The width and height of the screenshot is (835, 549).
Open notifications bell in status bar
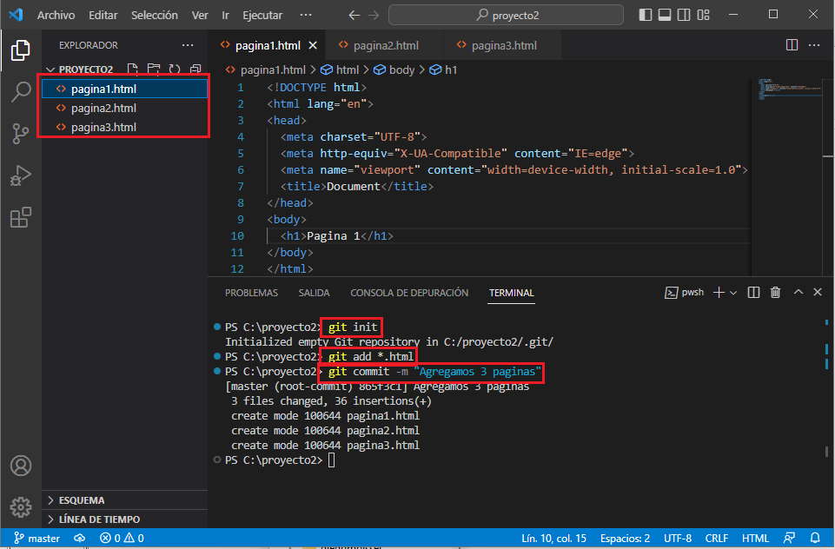815,538
